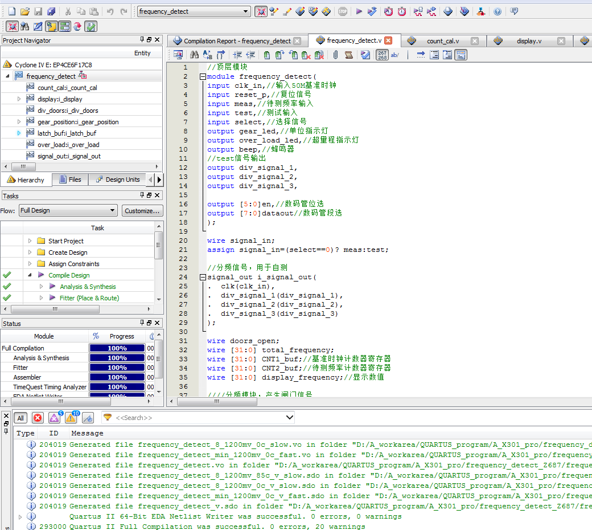Click Analysis & Synthesis task link
The height and width of the screenshot is (530, 592).
88,287
